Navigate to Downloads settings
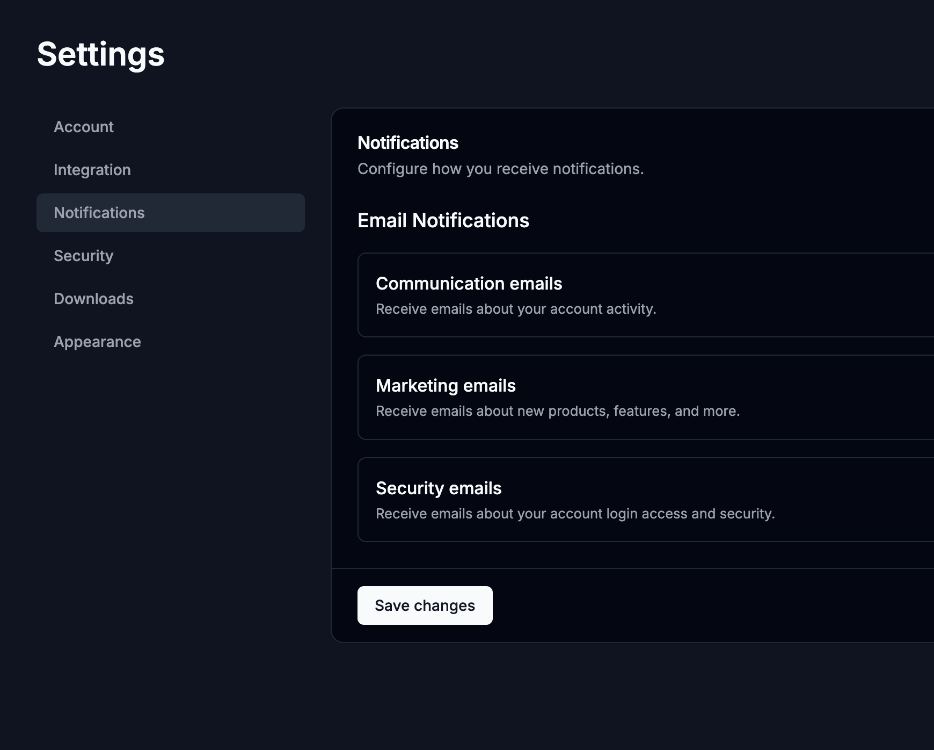This screenshot has width=934, height=750. click(x=94, y=299)
